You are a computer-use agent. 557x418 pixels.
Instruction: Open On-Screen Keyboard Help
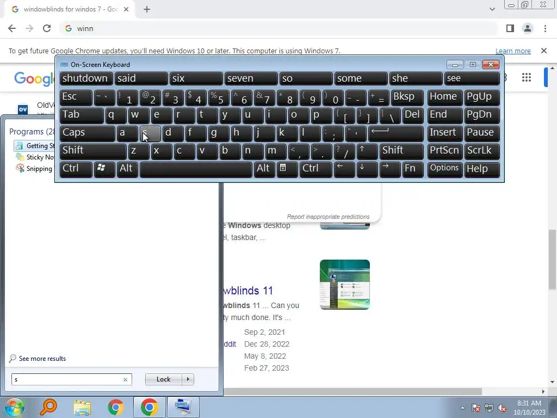[x=482, y=169]
